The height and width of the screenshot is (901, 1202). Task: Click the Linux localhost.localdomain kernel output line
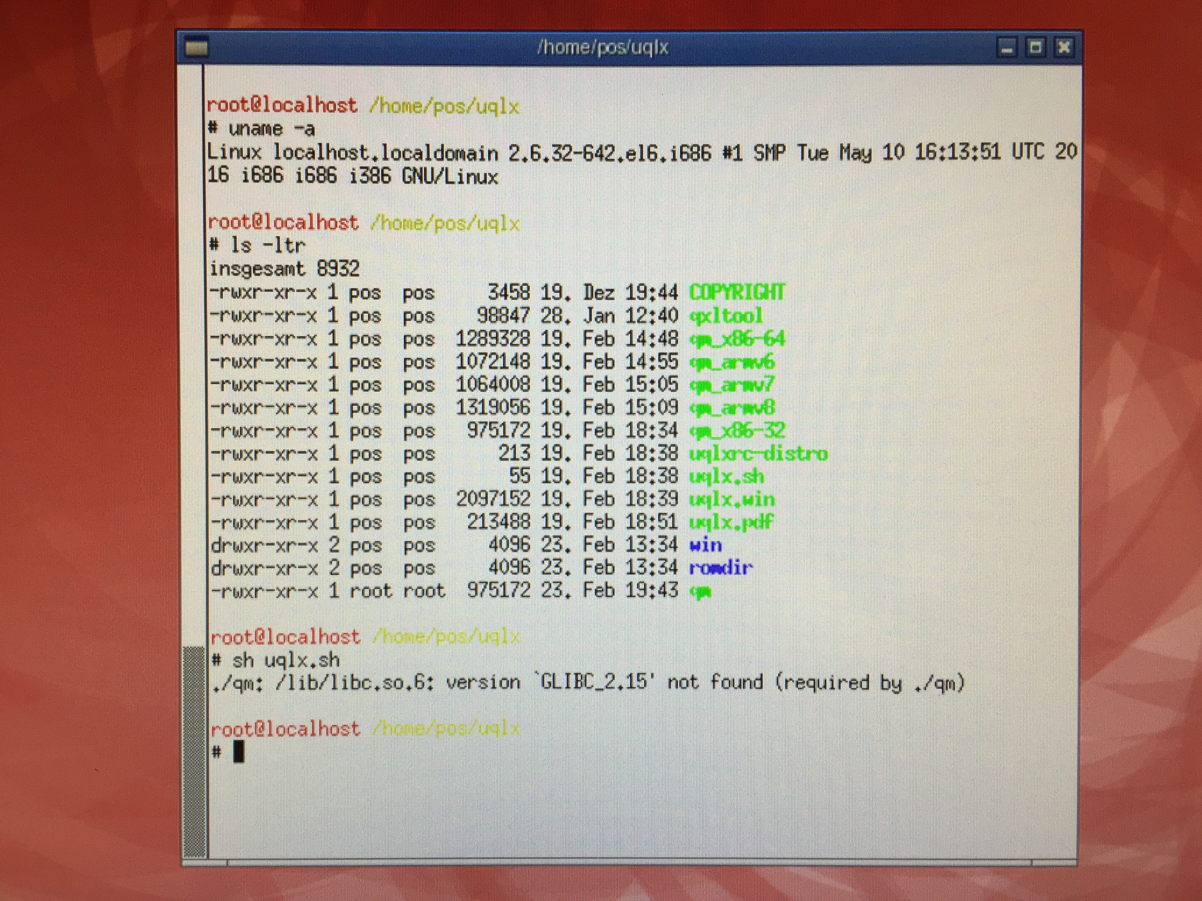[x=642, y=152]
